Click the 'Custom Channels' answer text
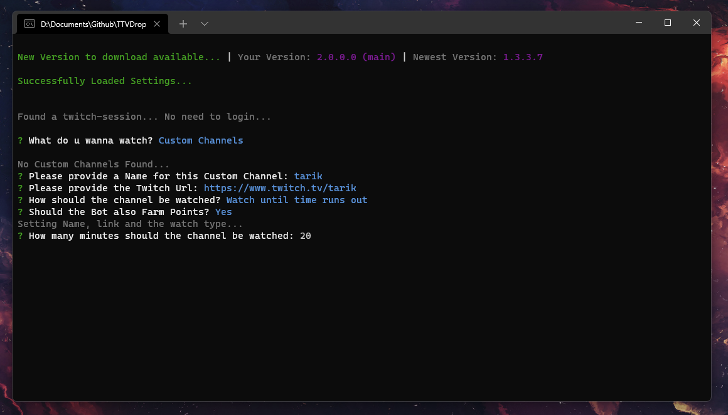 click(x=201, y=140)
